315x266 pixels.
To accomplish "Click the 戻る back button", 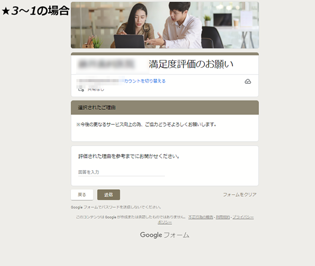I will pyautogui.click(x=82, y=195).
